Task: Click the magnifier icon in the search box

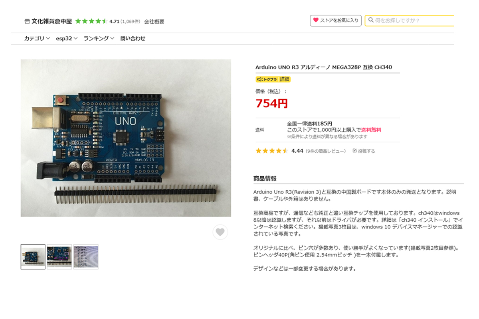Action: [371, 20]
